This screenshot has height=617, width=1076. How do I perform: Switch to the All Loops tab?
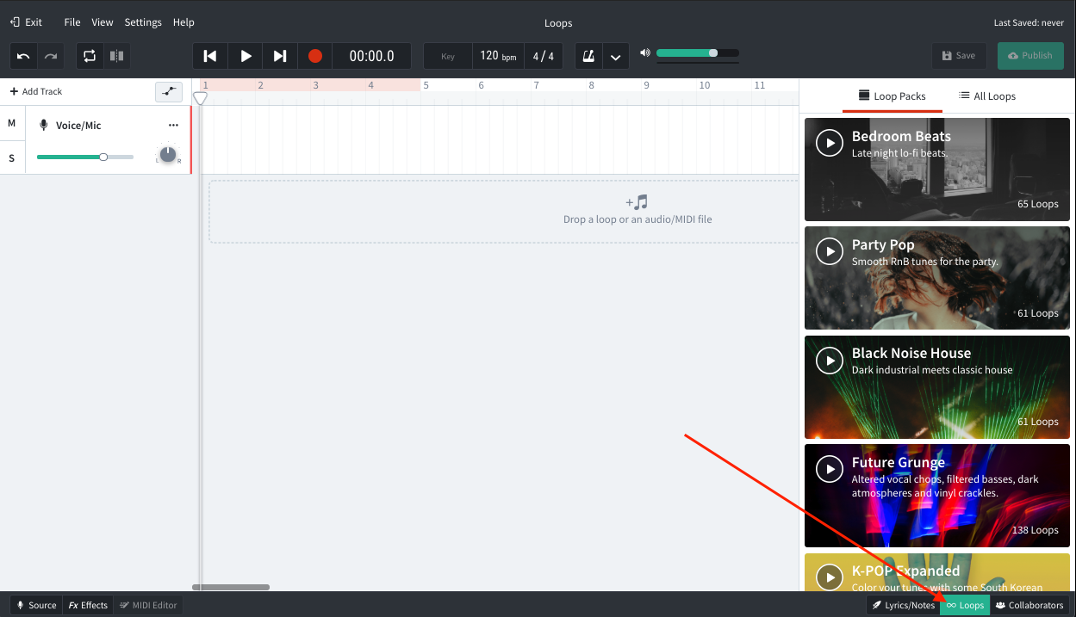pyautogui.click(x=986, y=96)
